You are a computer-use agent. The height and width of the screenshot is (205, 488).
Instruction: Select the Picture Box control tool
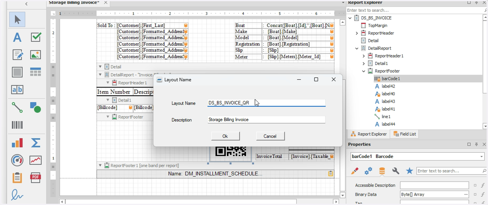[36, 55]
